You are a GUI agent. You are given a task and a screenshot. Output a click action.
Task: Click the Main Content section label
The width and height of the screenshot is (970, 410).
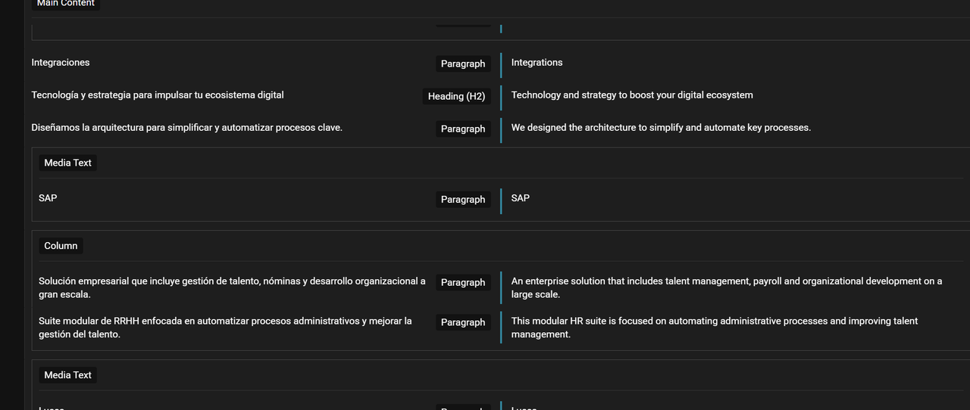pos(66,4)
